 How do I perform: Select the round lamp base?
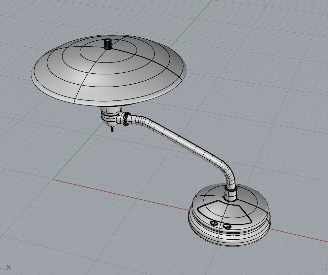[x=229, y=216]
